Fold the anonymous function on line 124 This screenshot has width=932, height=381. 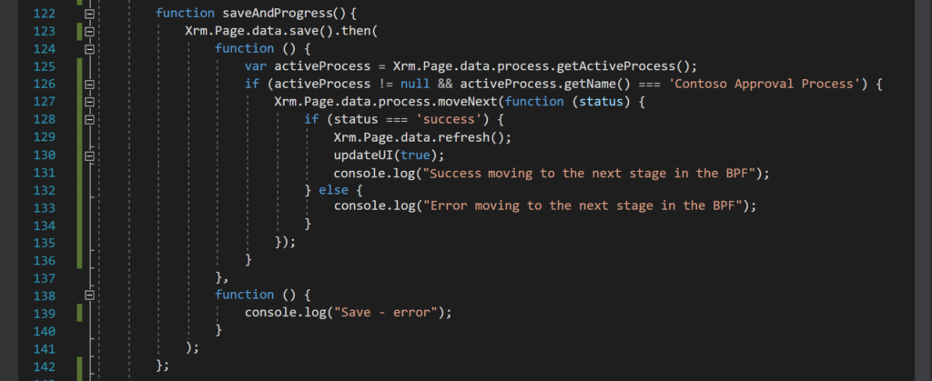(x=89, y=48)
